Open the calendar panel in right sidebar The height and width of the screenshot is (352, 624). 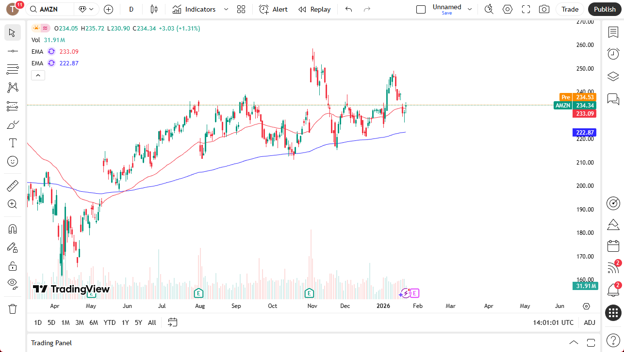click(613, 246)
